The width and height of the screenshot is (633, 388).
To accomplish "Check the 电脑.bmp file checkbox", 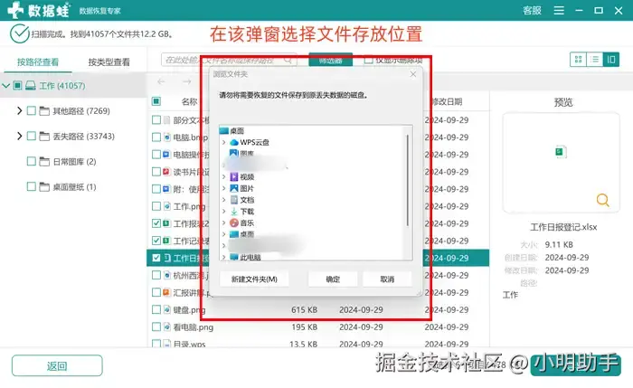I will [156, 137].
